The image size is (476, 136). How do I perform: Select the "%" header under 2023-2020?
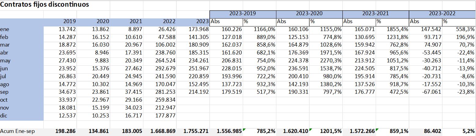(326, 22)
